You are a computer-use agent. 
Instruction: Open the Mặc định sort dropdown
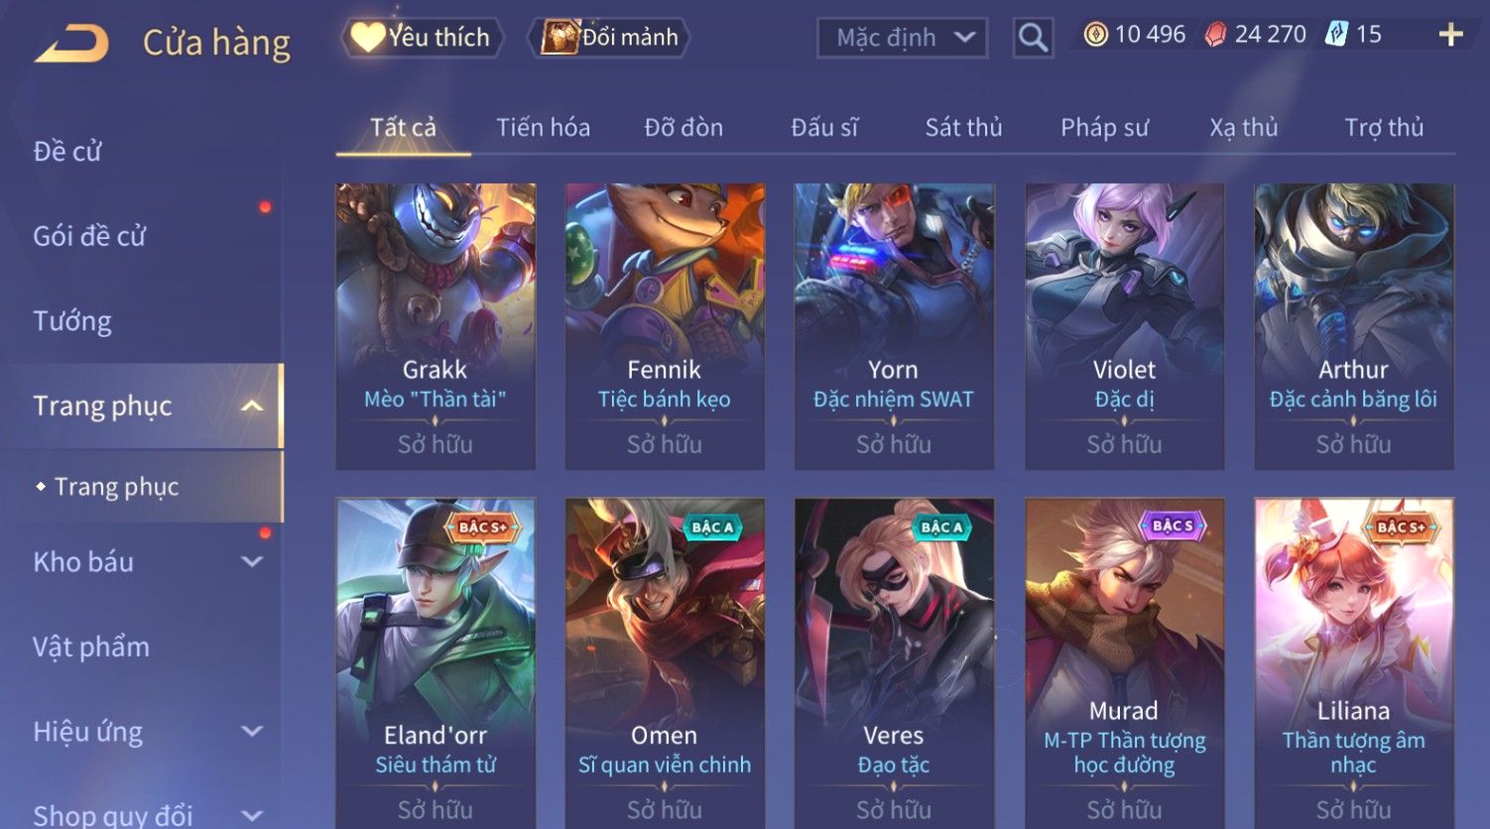pos(902,38)
